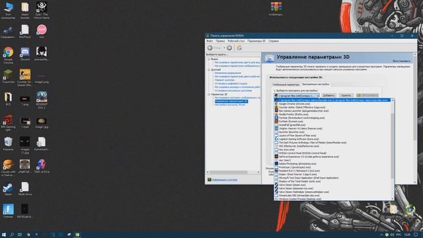
Task: Click the Back arrow in NVIDIA toolbar
Action: (210, 48)
